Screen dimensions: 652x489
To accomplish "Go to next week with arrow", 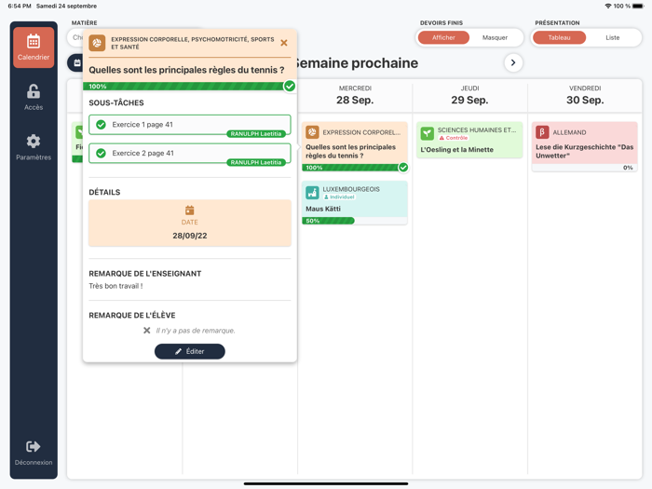I will tap(513, 63).
